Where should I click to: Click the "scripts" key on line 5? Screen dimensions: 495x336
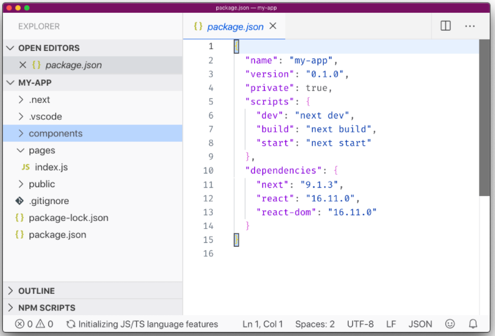tap(270, 102)
